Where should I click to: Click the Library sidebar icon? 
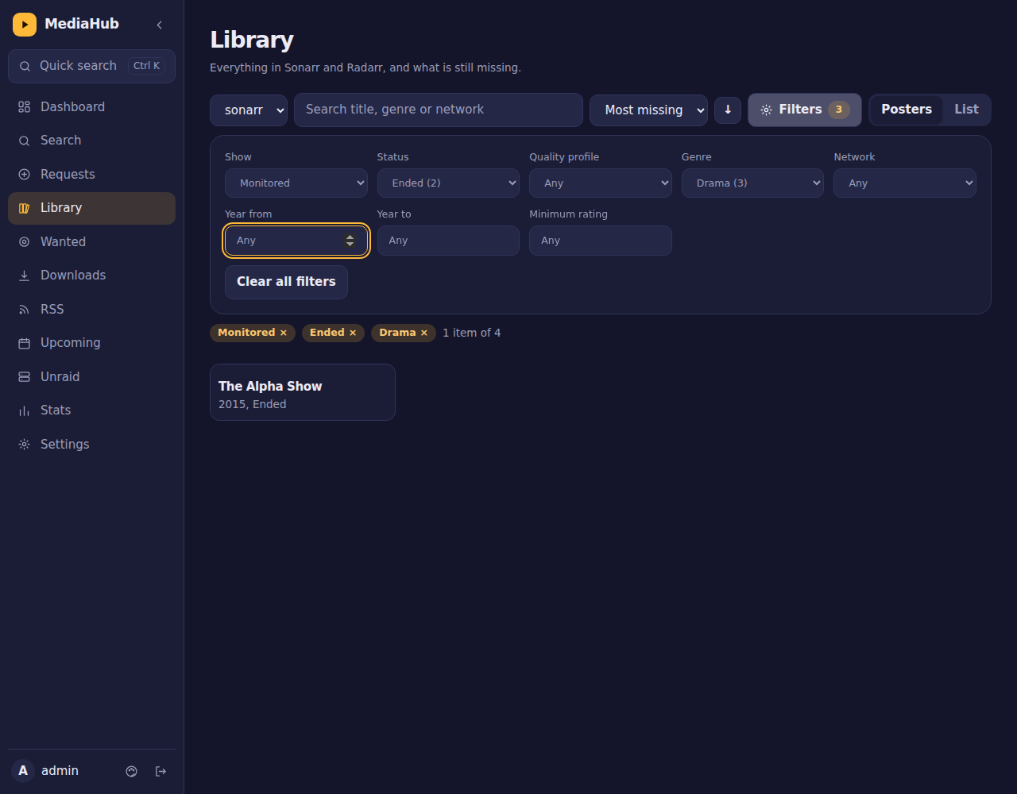(x=25, y=208)
